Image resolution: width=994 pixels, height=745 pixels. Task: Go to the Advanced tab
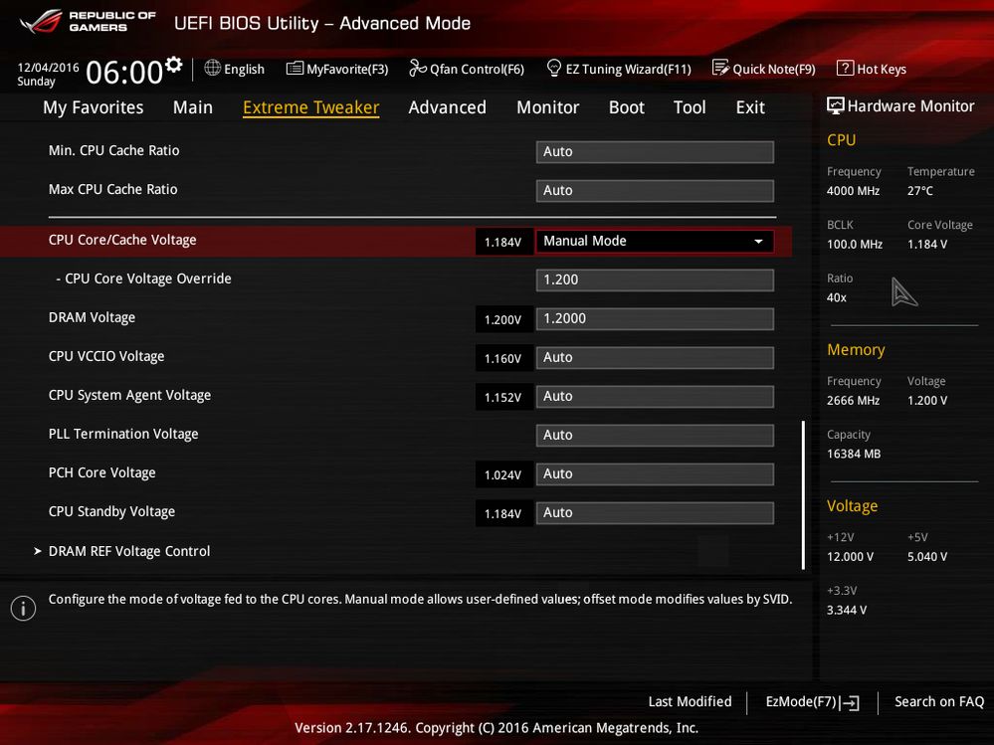click(448, 107)
